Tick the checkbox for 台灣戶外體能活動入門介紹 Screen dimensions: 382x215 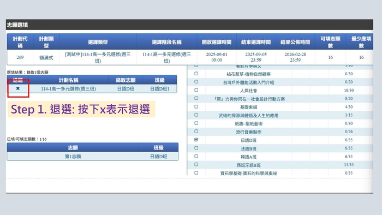pyautogui.click(x=196, y=82)
